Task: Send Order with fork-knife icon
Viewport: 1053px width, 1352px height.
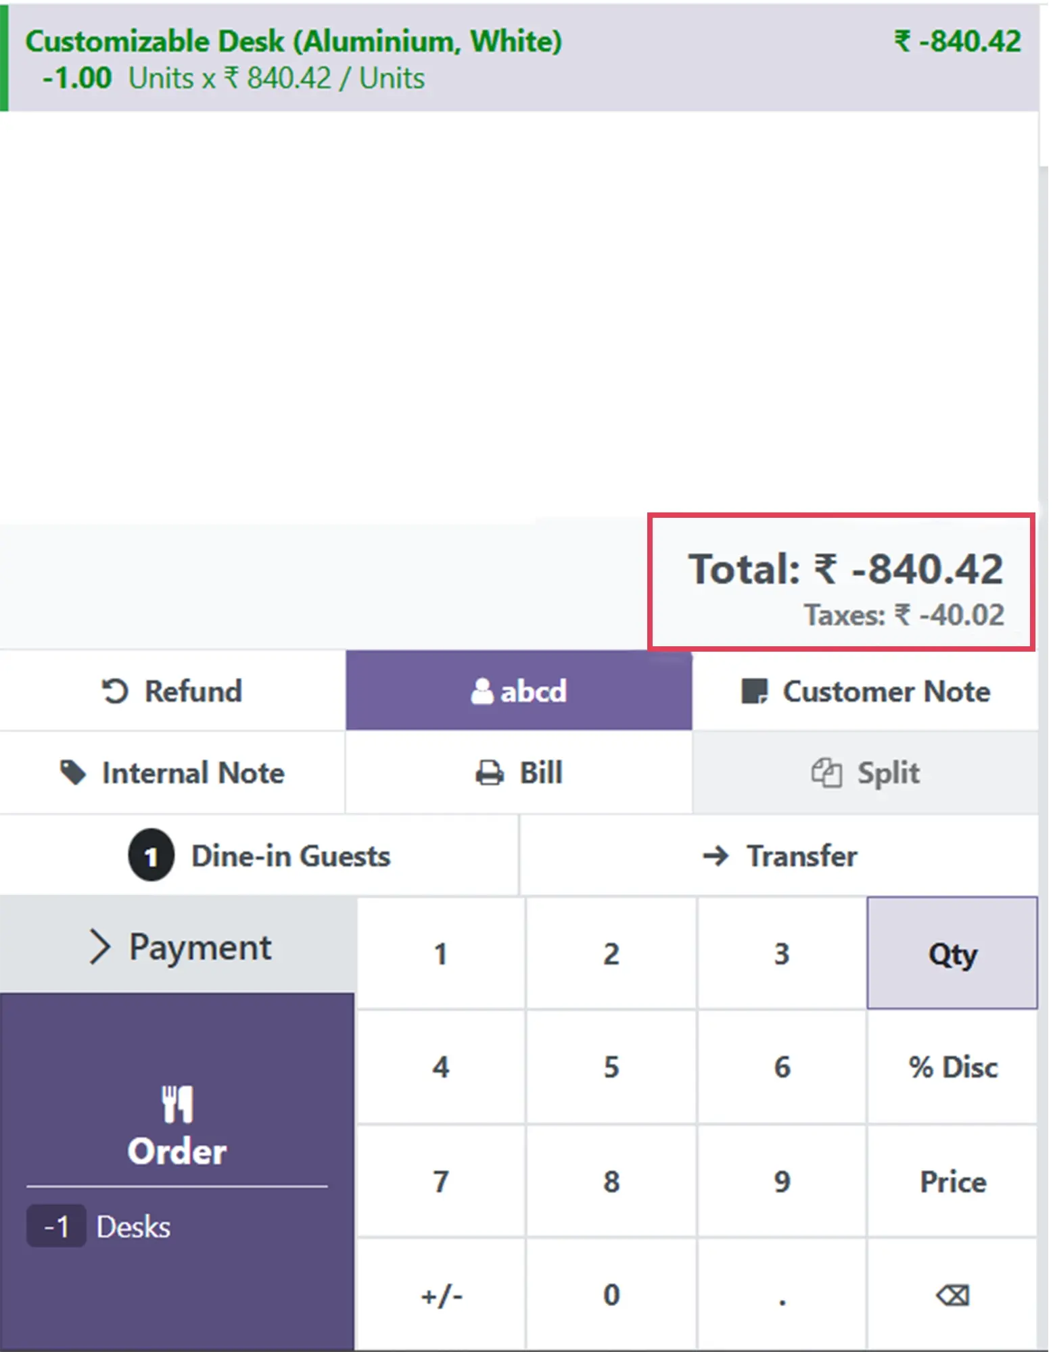Action: (177, 1103)
